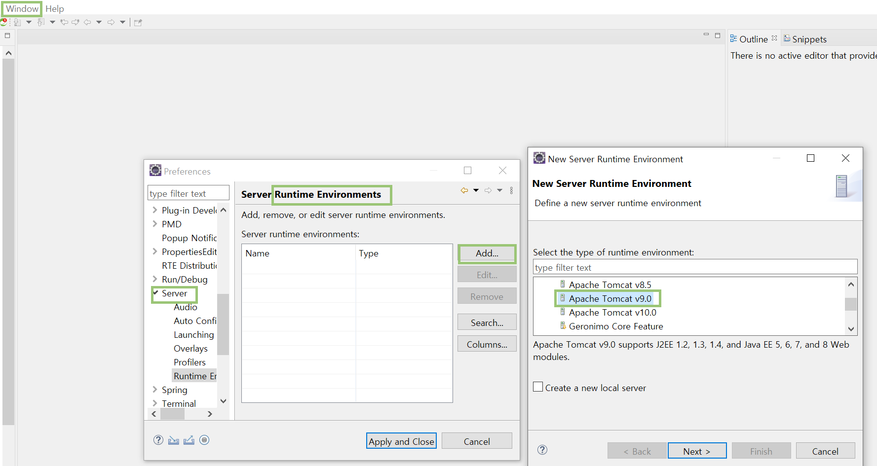This screenshot has width=877, height=466.
Task: Click the Pin Editor toolbar icon
Action: click(x=138, y=22)
